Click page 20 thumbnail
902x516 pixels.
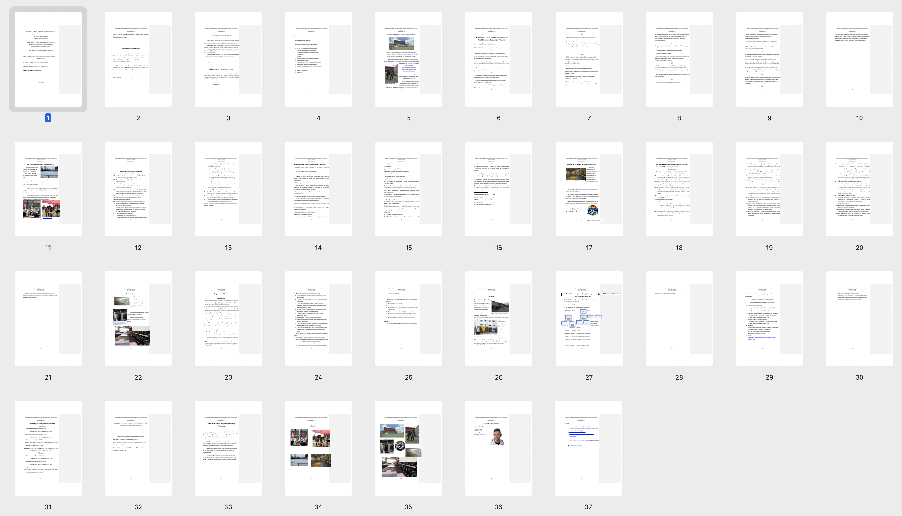pyautogui.click(x=859, y=189)
